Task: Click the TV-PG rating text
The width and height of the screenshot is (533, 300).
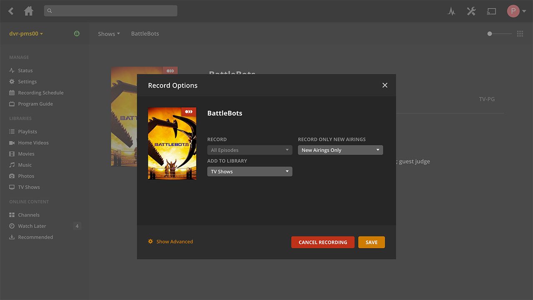Action: pyautogui.click(x=487, y=99)
